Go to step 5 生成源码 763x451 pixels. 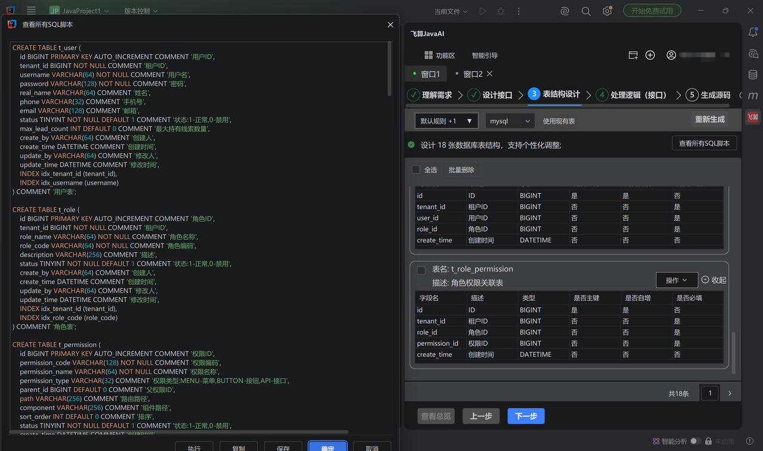pos(708,95)
